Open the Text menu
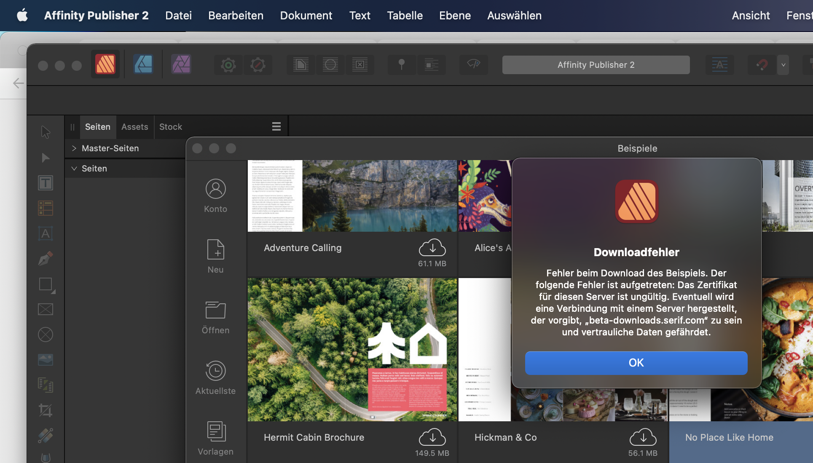 360,16
